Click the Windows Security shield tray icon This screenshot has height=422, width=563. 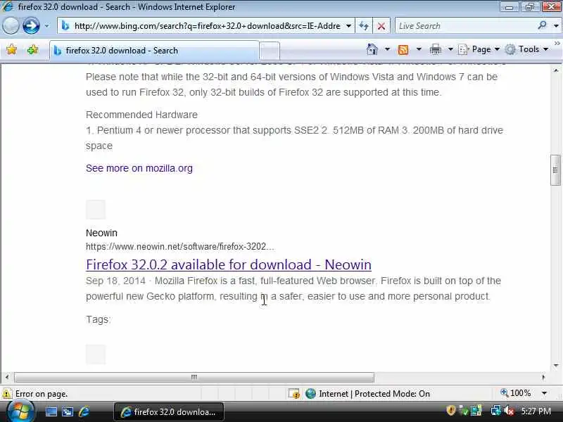point(450,410)
